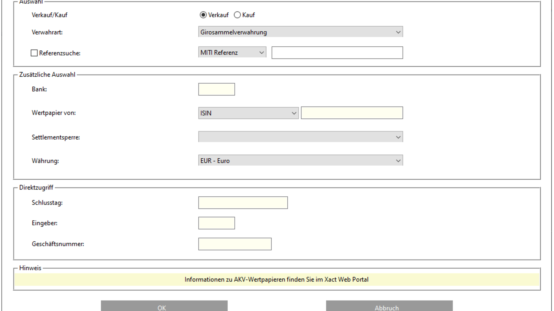Focus the Wertpapier von value field

352,113
